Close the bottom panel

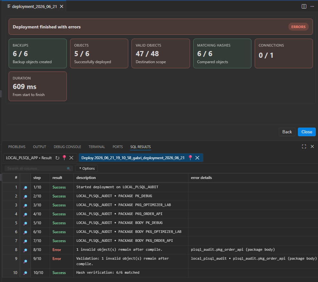click(x=312, y=147)
